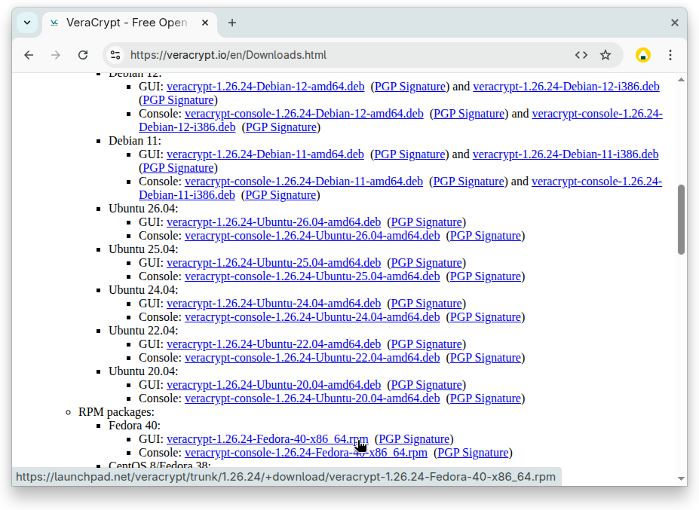Viewport: 699px width, 510px height.
Task: Open PGP Signature for Ubuntu 26.04 GUI
Action: click(427, 222)
